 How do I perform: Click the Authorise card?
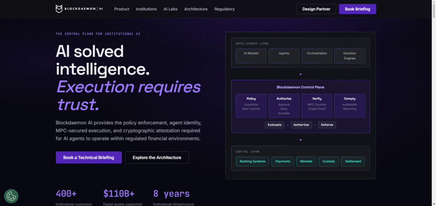pyautogui.click(x=284, y=106)
